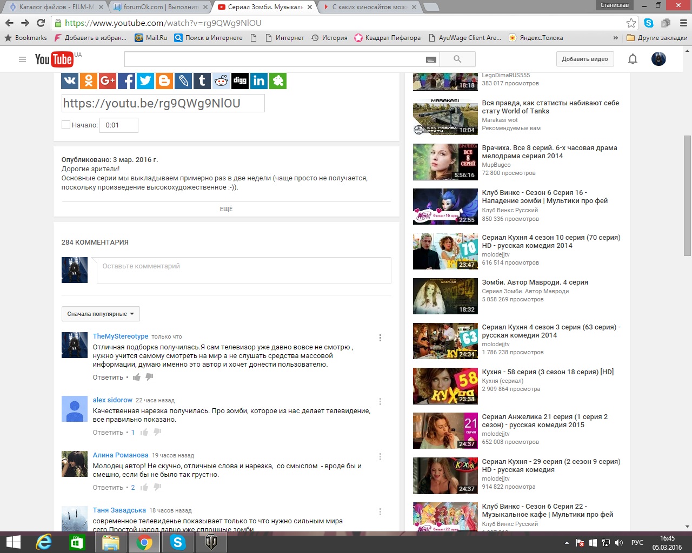Image resolution: width=692 pixels, height=553 pixels.
Task: Share the video on Reddit
Action: pos(221,81)
